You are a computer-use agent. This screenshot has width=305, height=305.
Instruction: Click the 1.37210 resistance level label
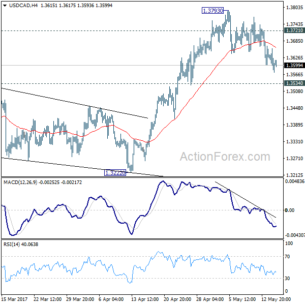(x=294, y=31)
